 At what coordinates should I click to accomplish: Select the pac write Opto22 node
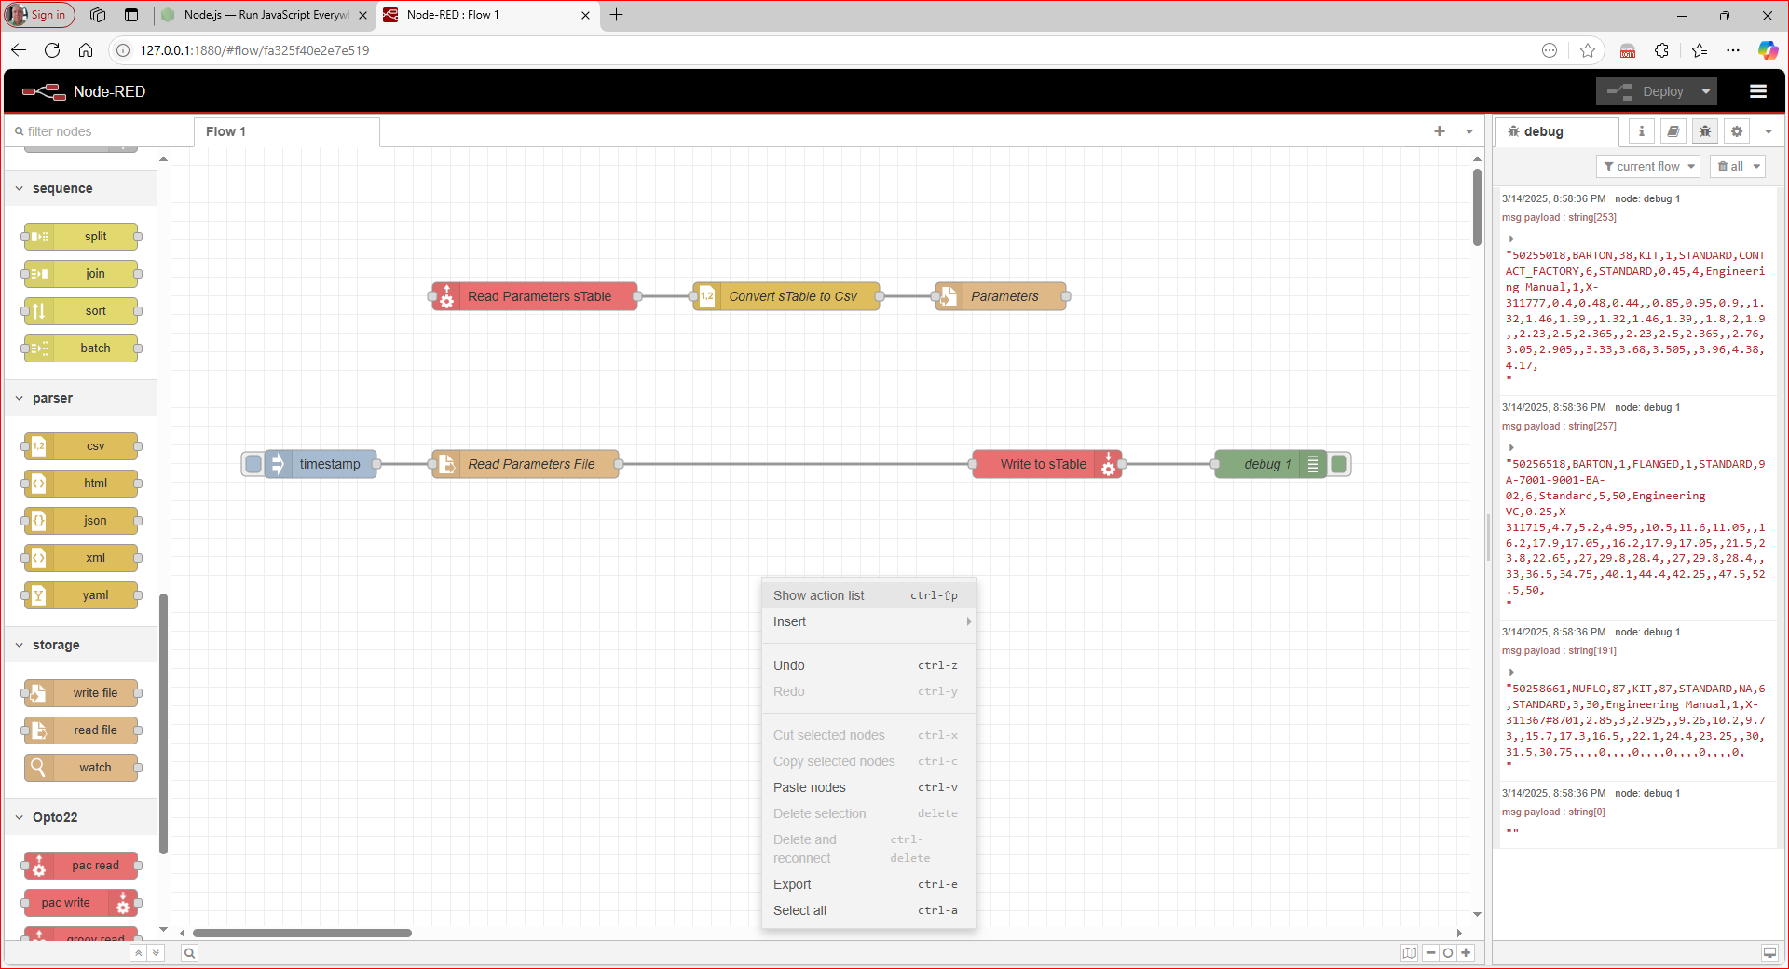point(82,903)
